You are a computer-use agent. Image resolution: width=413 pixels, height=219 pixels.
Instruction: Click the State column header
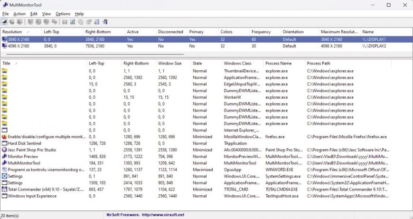[206, 63]
